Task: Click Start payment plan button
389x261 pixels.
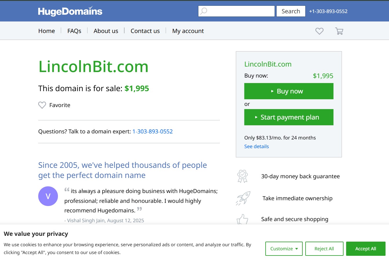Action: pos(289,117)
